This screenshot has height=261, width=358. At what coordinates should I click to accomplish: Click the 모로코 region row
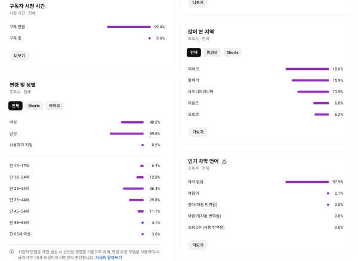coord(266,114)
